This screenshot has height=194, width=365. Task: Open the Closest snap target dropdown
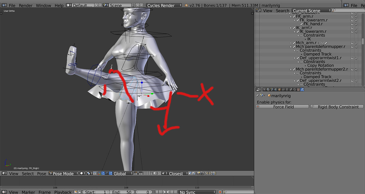[178, 173]
